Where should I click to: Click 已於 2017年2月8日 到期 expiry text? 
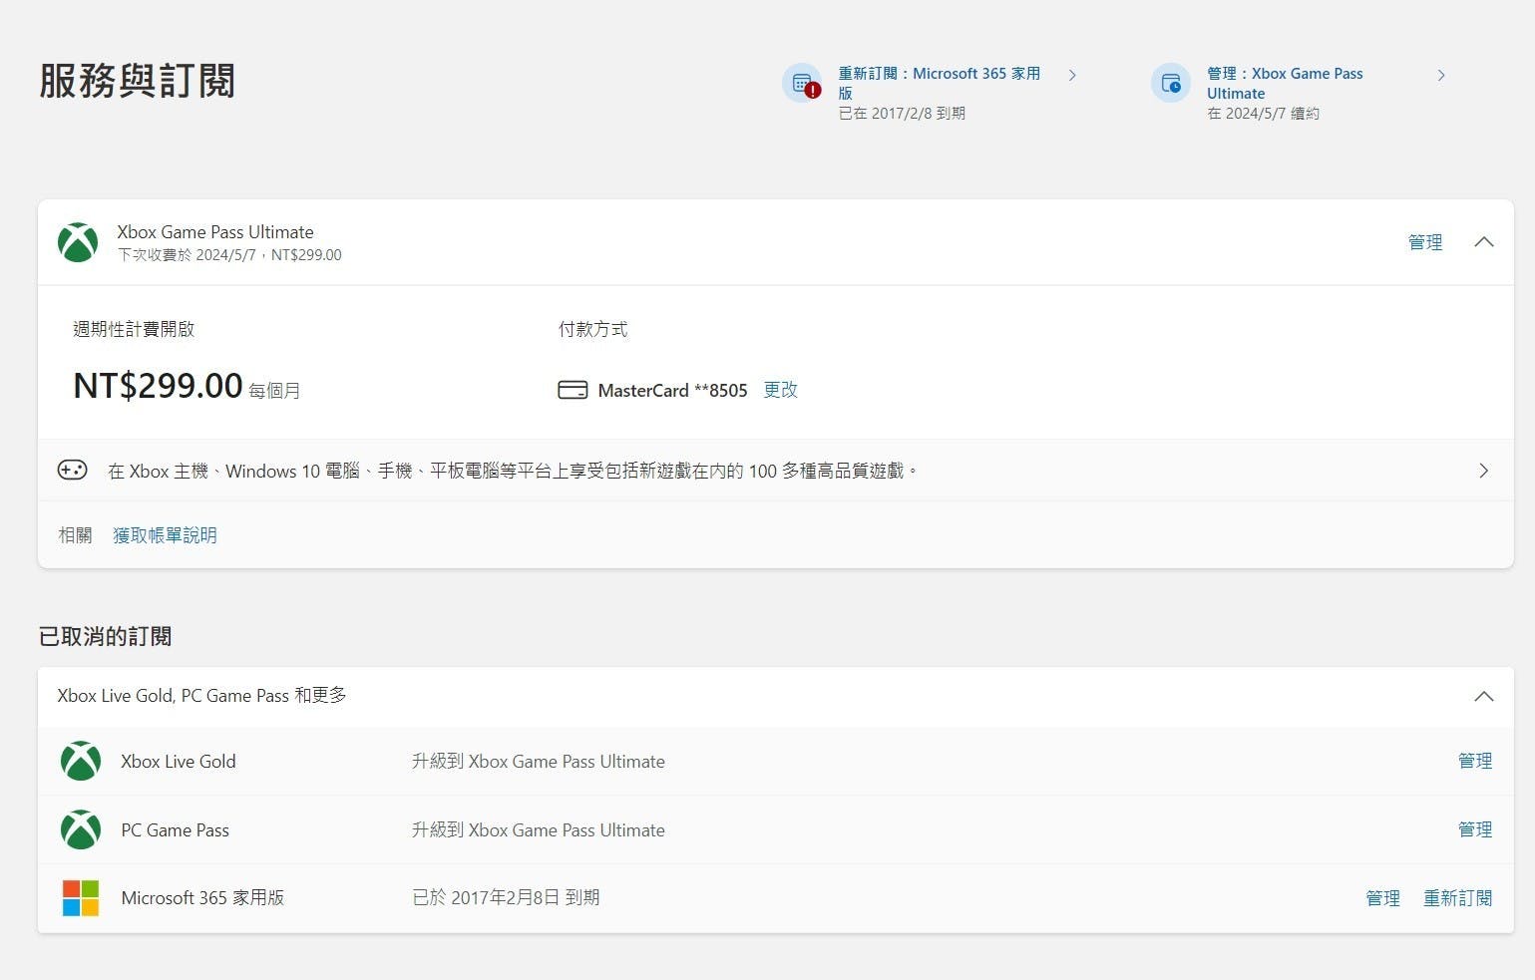[506, 897]
